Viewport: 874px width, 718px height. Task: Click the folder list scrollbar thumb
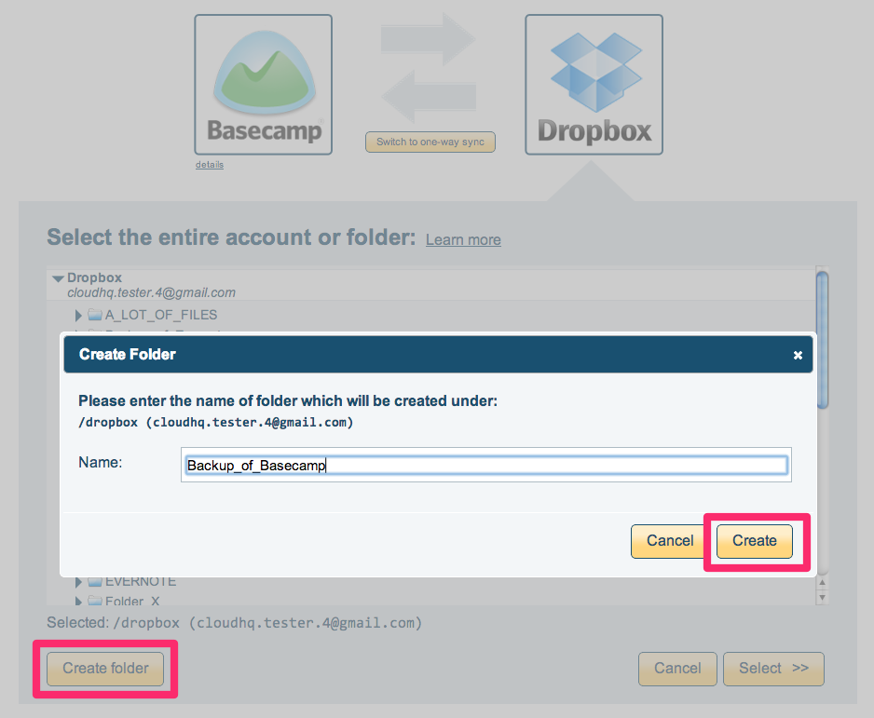point(822,340)
